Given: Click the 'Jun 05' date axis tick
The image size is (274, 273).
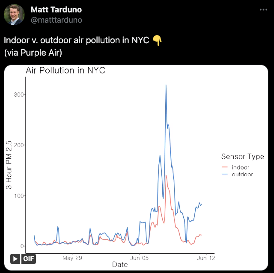Looking at the screenshot, I should (x=139, y=258).
